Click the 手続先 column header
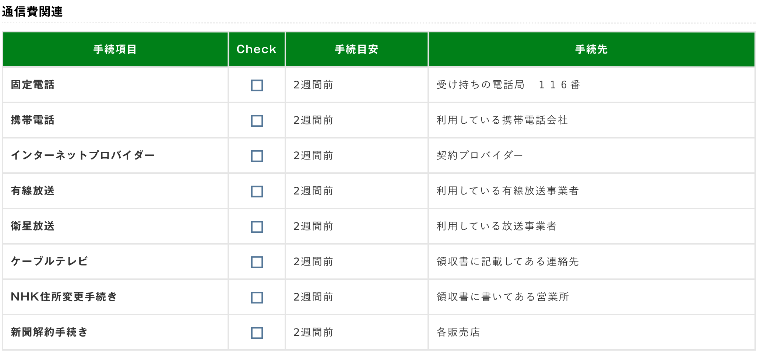The width and height of the screenshot is (760, 358). [x=591, y=49]
